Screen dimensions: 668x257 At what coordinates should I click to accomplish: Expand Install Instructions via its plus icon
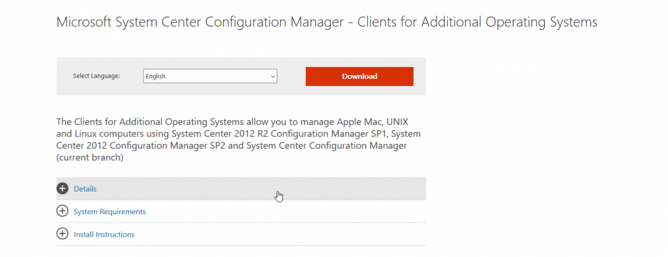click(x=62, y=234)
